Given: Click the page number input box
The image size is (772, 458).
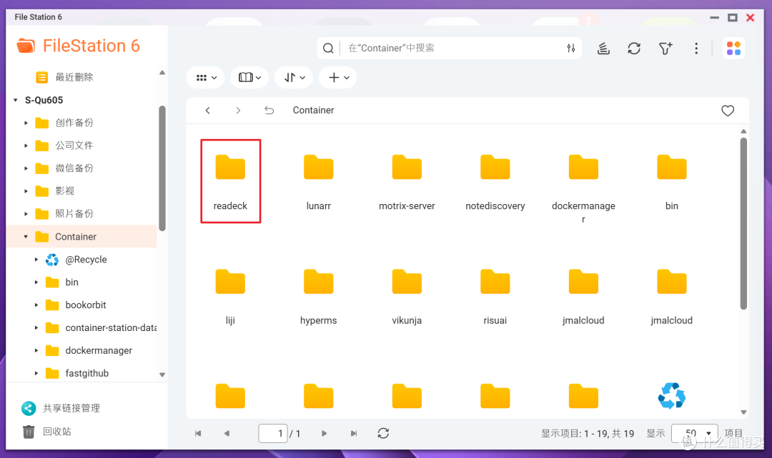Looking at the screenshot, I should click(x=273, y=434).
